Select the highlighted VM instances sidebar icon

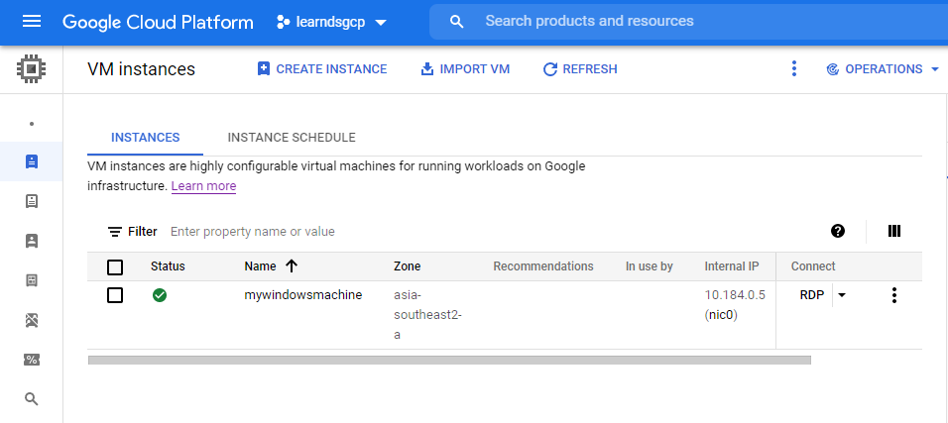(x=32, y=161)
